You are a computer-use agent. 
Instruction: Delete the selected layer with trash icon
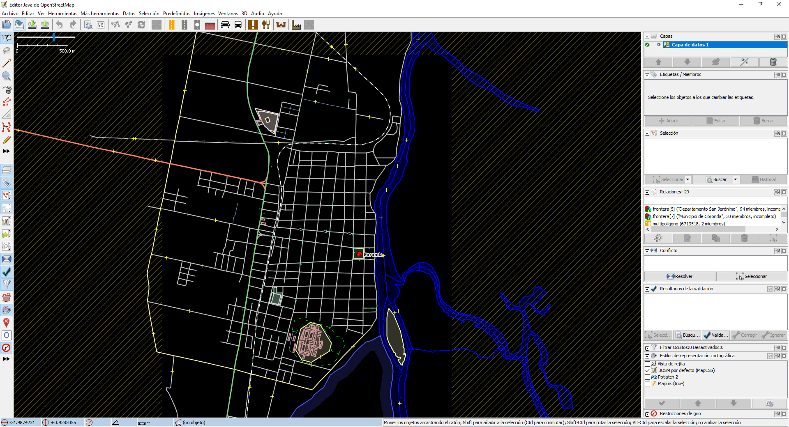tap(773, 62)
